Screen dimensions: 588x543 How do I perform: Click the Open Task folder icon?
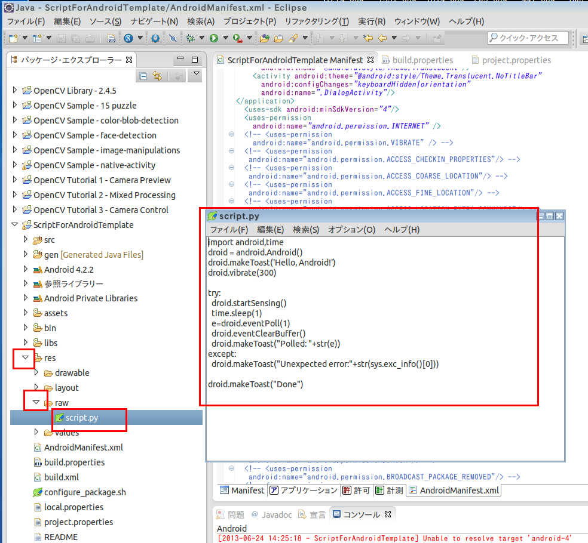pos(278,38)
